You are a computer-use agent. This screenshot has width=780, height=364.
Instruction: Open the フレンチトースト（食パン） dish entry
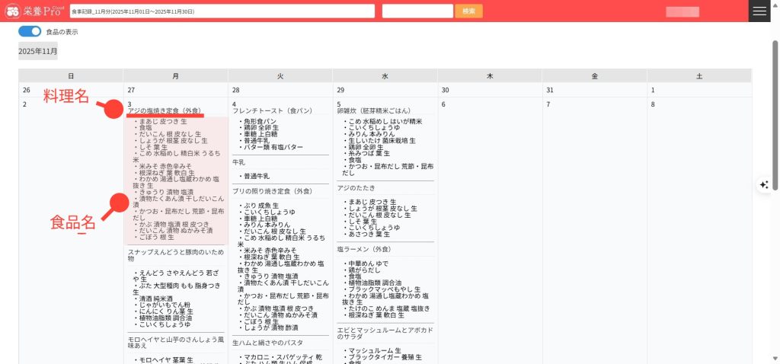pyautogui.click(x=272, y=111)
